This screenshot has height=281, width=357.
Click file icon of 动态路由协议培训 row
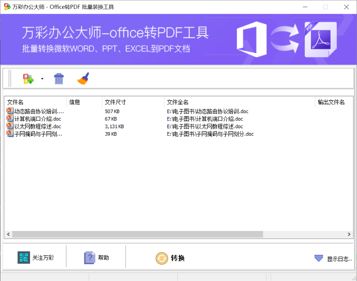10,111
